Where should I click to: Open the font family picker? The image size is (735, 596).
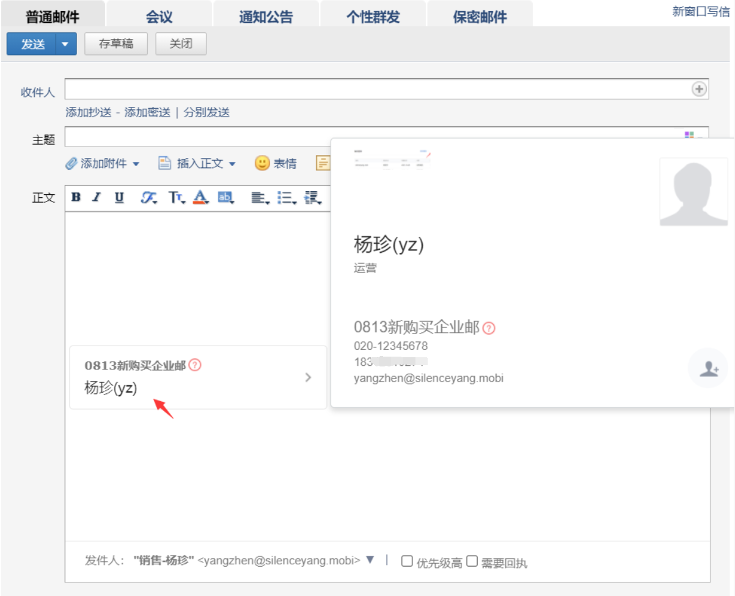(x=148, y=197)
